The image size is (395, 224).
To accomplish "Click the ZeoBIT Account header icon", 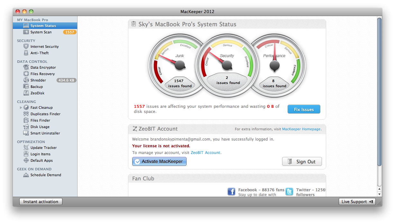I will click(x=135, y=129).
